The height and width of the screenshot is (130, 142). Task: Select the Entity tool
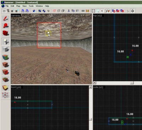[5, 42]
